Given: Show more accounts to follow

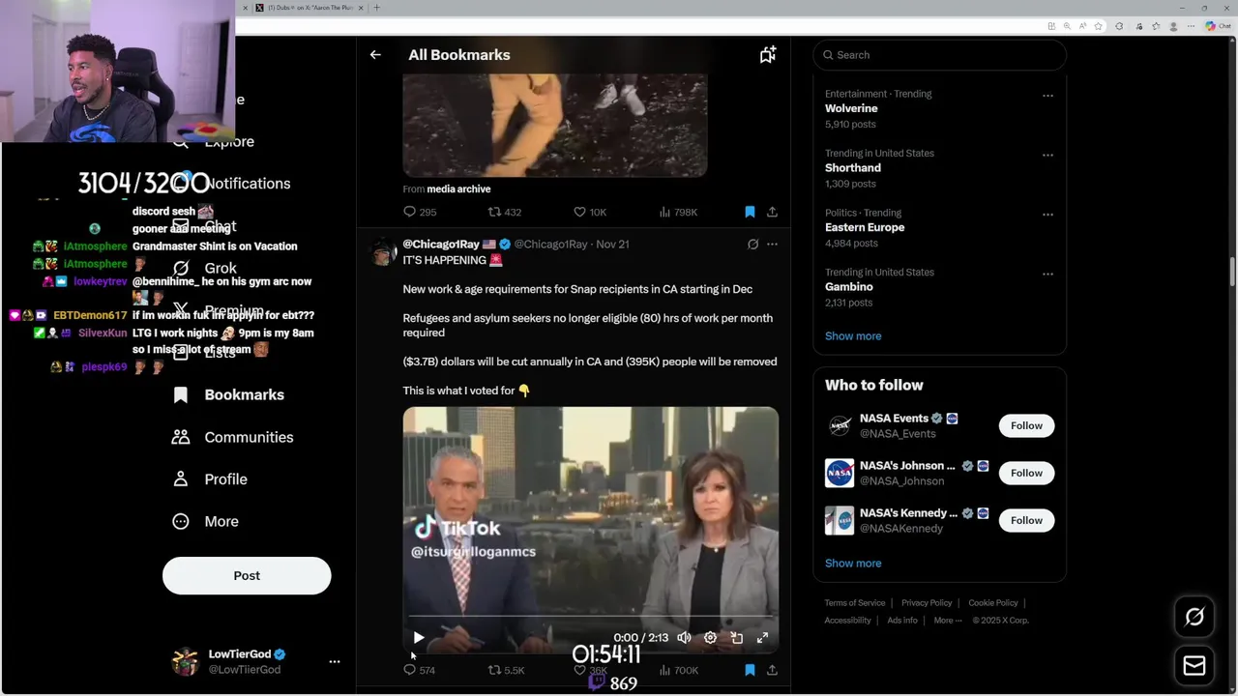Looking at the screenshot, I should pos(853,564).
